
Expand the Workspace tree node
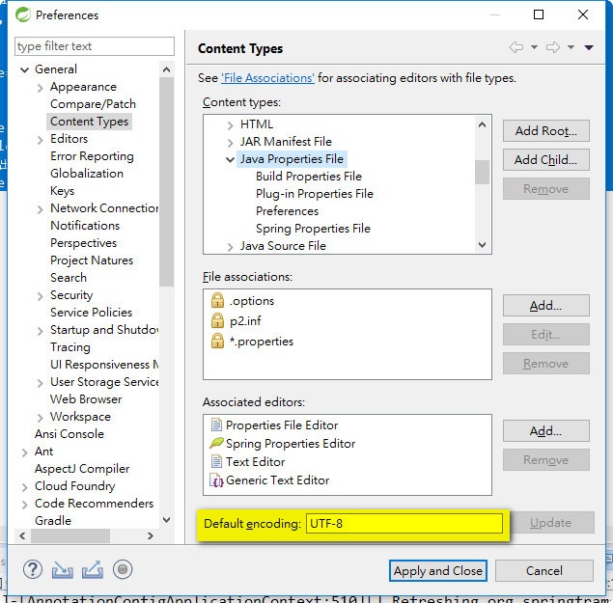[40, 418]
